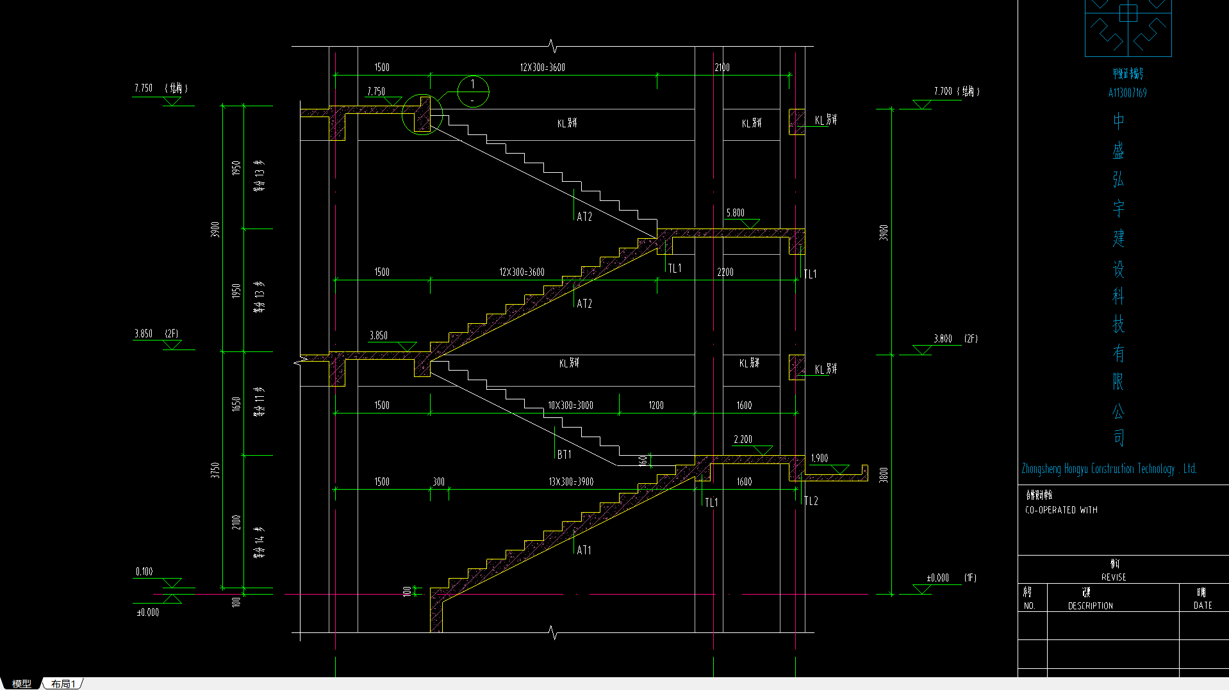Select the DESCRIPTION column header
Image resolution: width=1229 pixels, height=690 pixels.
click(x=1090, y=606)
